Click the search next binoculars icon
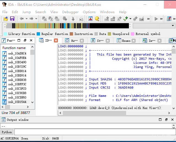Screen dimensions: 176x142 [x=65, y=19]
